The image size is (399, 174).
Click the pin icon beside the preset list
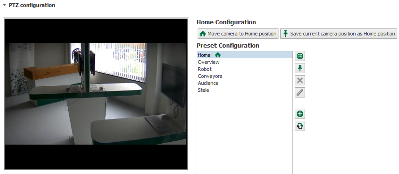click(300, 68)
